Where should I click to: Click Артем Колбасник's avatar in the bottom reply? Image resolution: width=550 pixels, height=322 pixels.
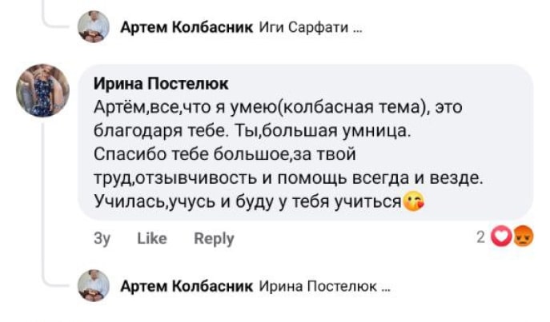93,285
